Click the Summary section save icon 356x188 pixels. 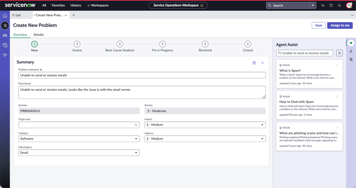254,63
